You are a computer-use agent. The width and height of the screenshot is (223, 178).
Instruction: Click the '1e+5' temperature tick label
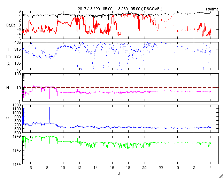(x=17, y=150)
